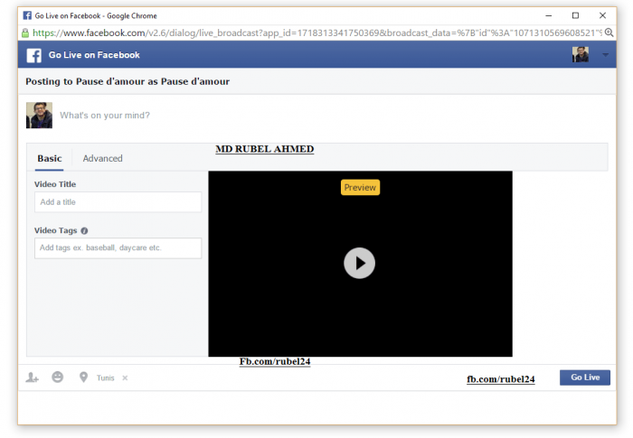Click the Go Live button
The width and height of the screenshot is (633, 438).
584,377
